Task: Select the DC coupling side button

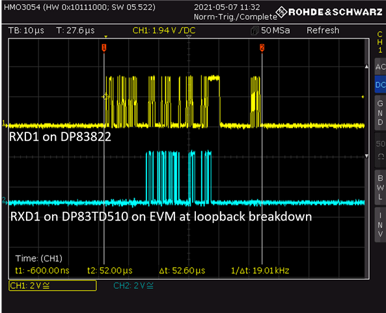Action: [380, 85]
